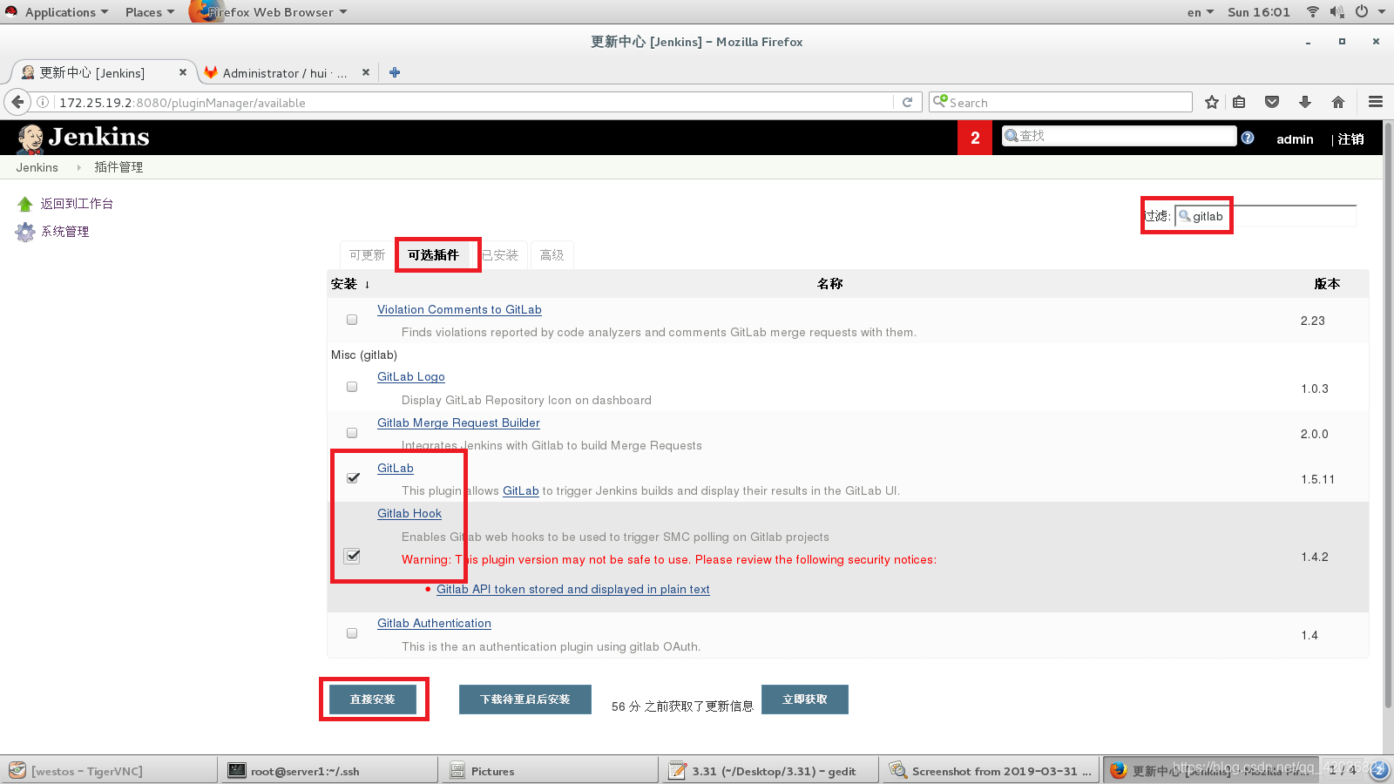
Task: Focus the Jenkins 查找 search box
Action: 1119,136
